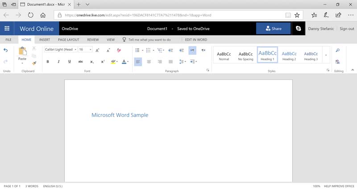Viewport: 357px width, 189px height.
Task: Open the Word Online app launcher grid
Action: 7,28
